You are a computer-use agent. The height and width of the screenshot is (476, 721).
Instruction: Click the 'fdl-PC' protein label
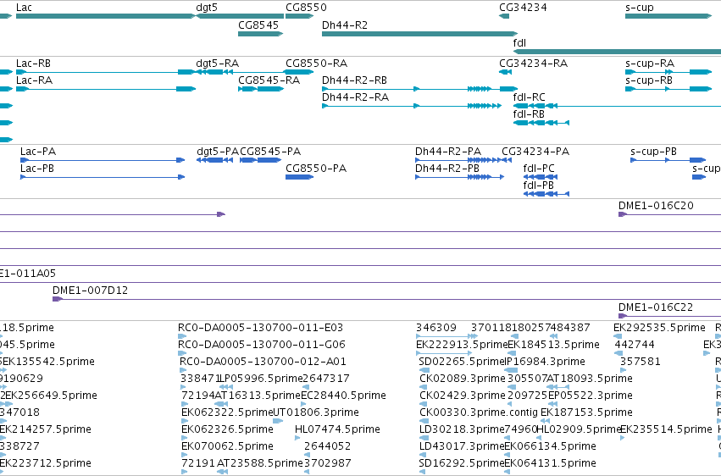(539, 169)
